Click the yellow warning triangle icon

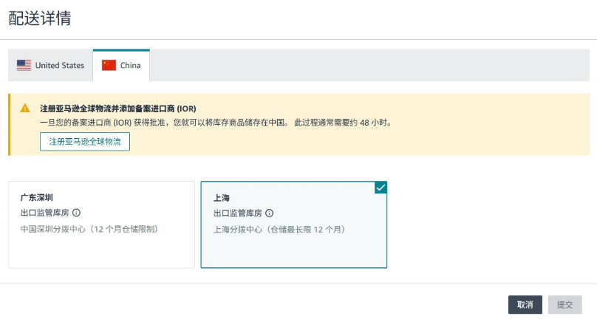(x=25, y=108)
